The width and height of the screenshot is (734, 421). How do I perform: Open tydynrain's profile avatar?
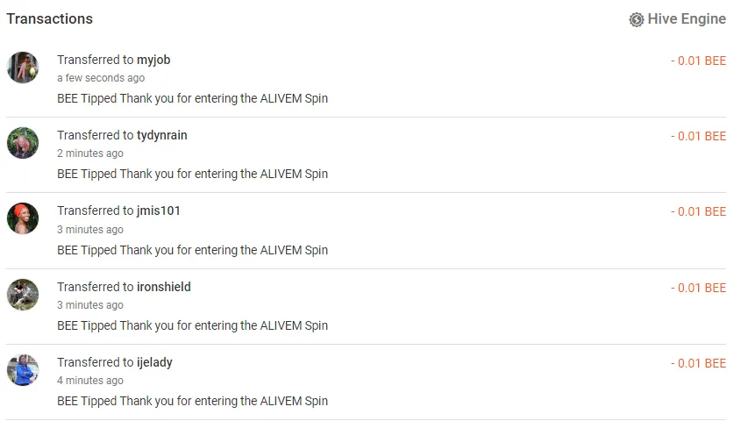(23, 143)
